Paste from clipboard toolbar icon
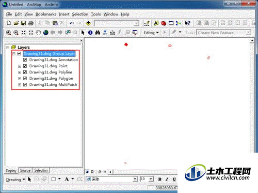 coord(55,23)
